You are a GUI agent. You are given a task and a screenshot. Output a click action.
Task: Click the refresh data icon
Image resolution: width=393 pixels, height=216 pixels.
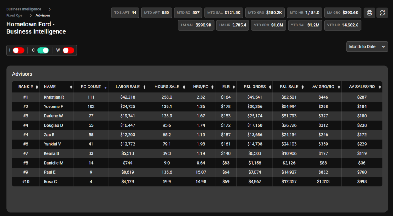(x=382, y=13)
